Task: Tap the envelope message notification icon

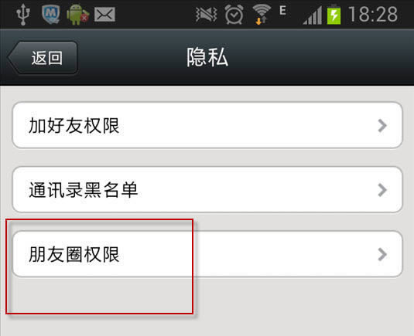Action: coord(104,15)
